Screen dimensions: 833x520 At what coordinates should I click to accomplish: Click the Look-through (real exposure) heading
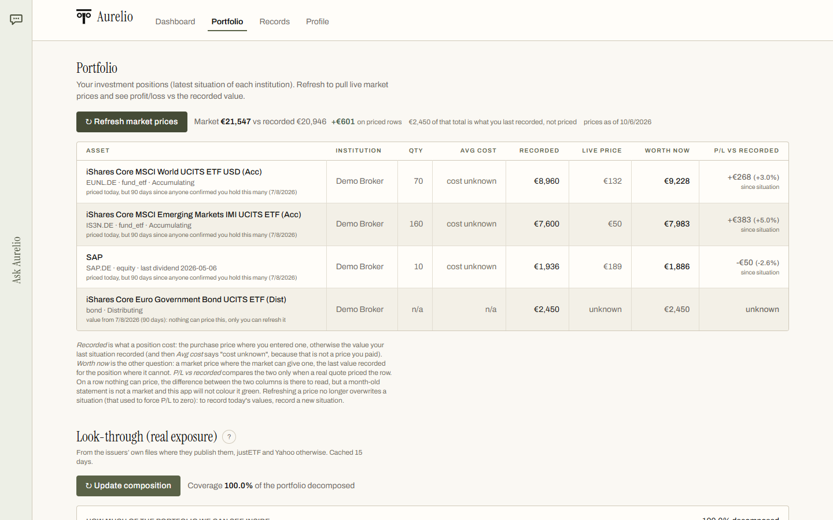147,437
